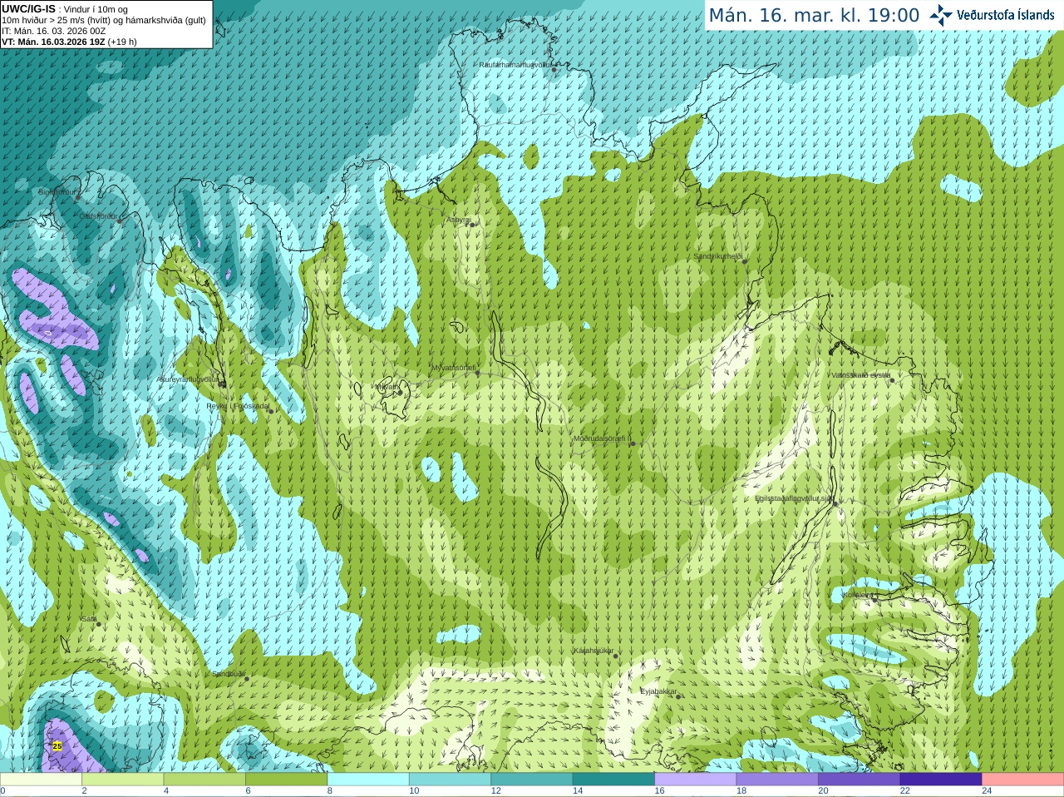Select the Reykir í Fnjóskadal station marker

(x=270, y=411)
